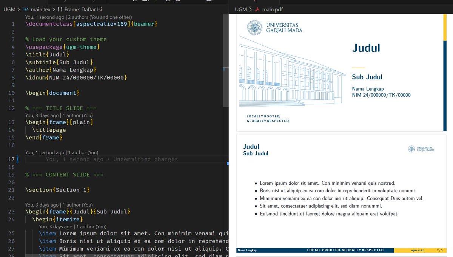The width and height of the screenshot is (453, 257).
Task: Click line number 1 in the gutter
Action: click(x=13, y=24)
